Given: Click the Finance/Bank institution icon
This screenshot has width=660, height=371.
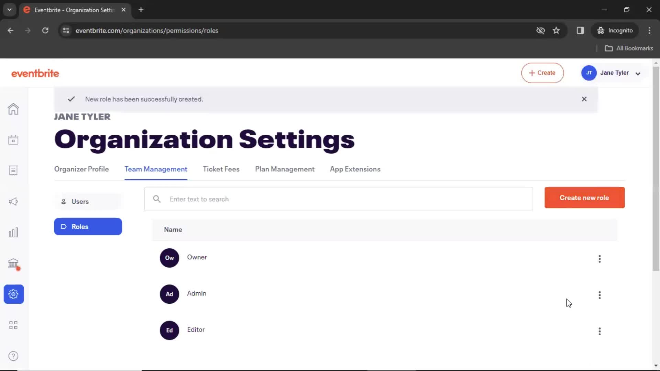Looking at the screenshot, I should 13,263.
